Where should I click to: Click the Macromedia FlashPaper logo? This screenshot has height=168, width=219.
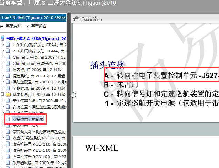(87, 19)
